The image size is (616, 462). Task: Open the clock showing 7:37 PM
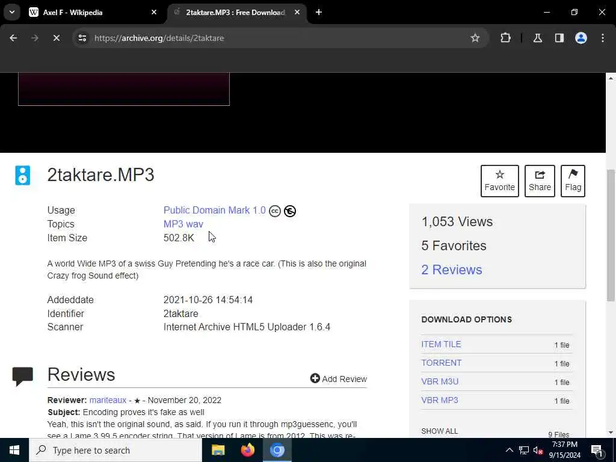click(x=565, y=450)
